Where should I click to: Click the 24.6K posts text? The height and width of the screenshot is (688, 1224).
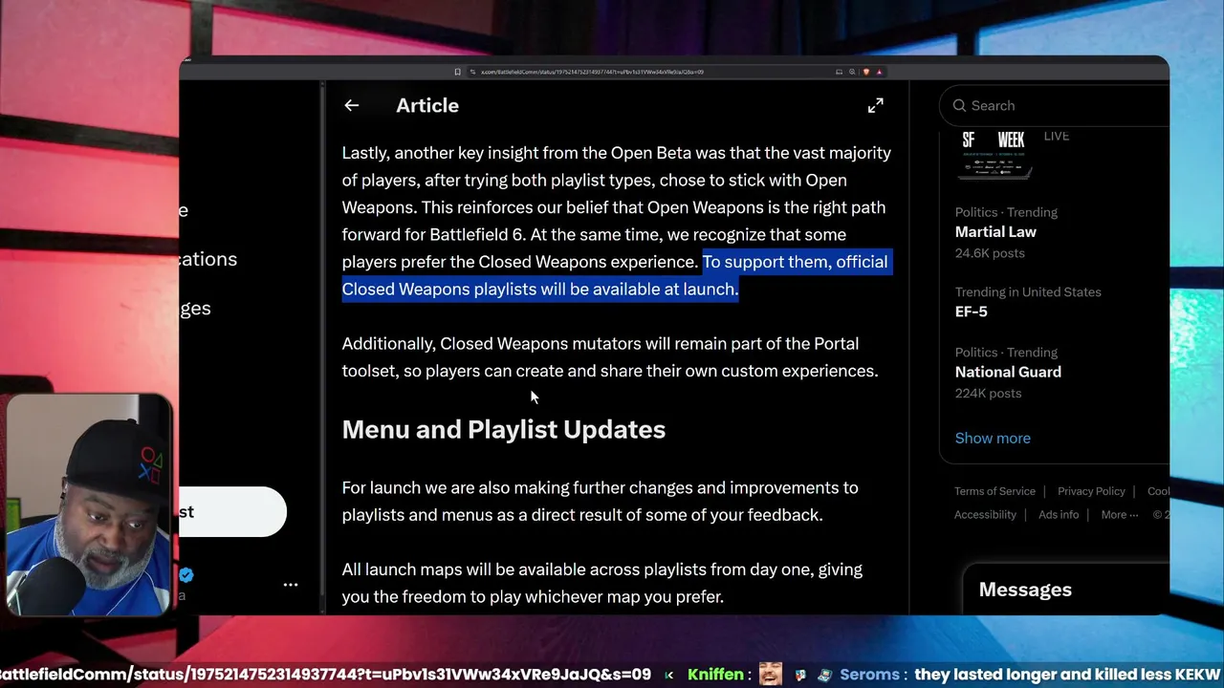pyautogui.click(x=990, y=253)
